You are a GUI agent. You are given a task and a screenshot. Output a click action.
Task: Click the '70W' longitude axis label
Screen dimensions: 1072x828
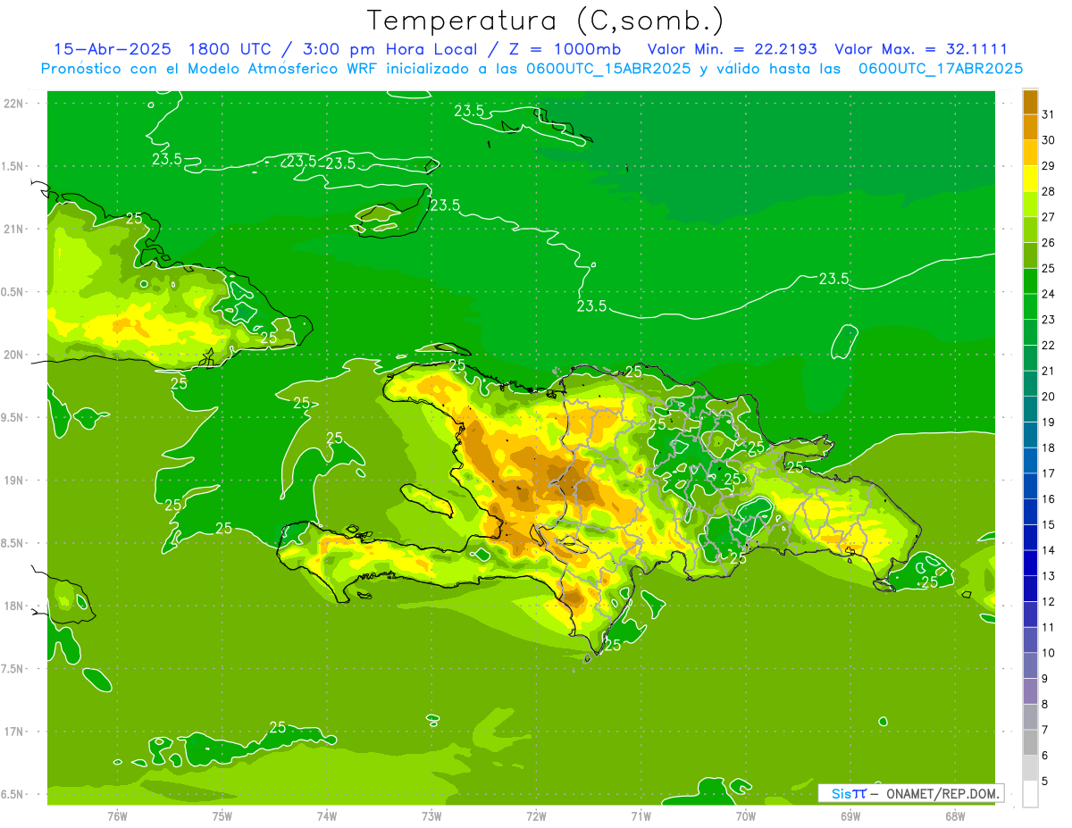[746, 816]
